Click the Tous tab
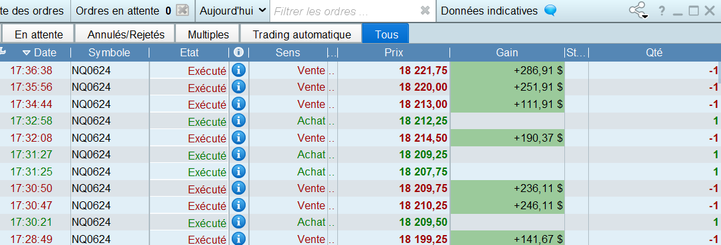 point(386,34)
